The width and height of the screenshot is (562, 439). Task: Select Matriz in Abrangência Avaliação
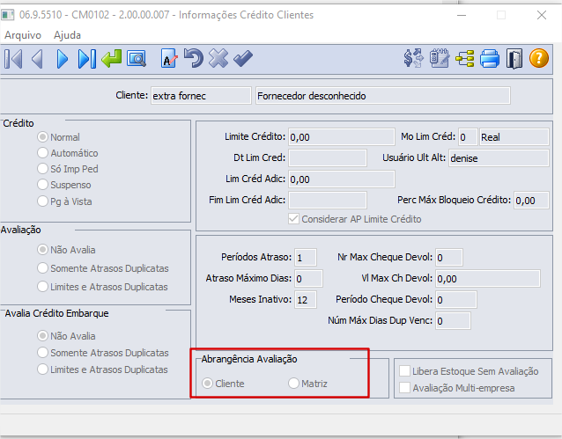tap(308, 384)
